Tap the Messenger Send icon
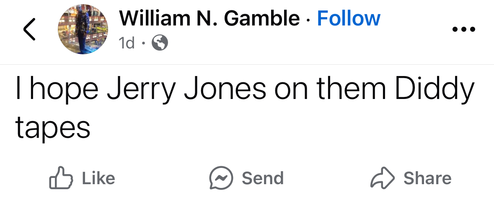The width and height of the screenshot is (494, 213). (x=221, y=178)
